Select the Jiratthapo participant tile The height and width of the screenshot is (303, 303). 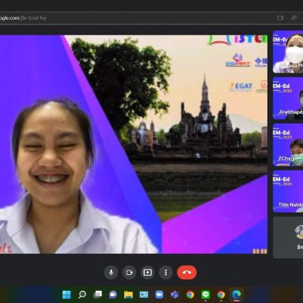click(x=288, y=98)
